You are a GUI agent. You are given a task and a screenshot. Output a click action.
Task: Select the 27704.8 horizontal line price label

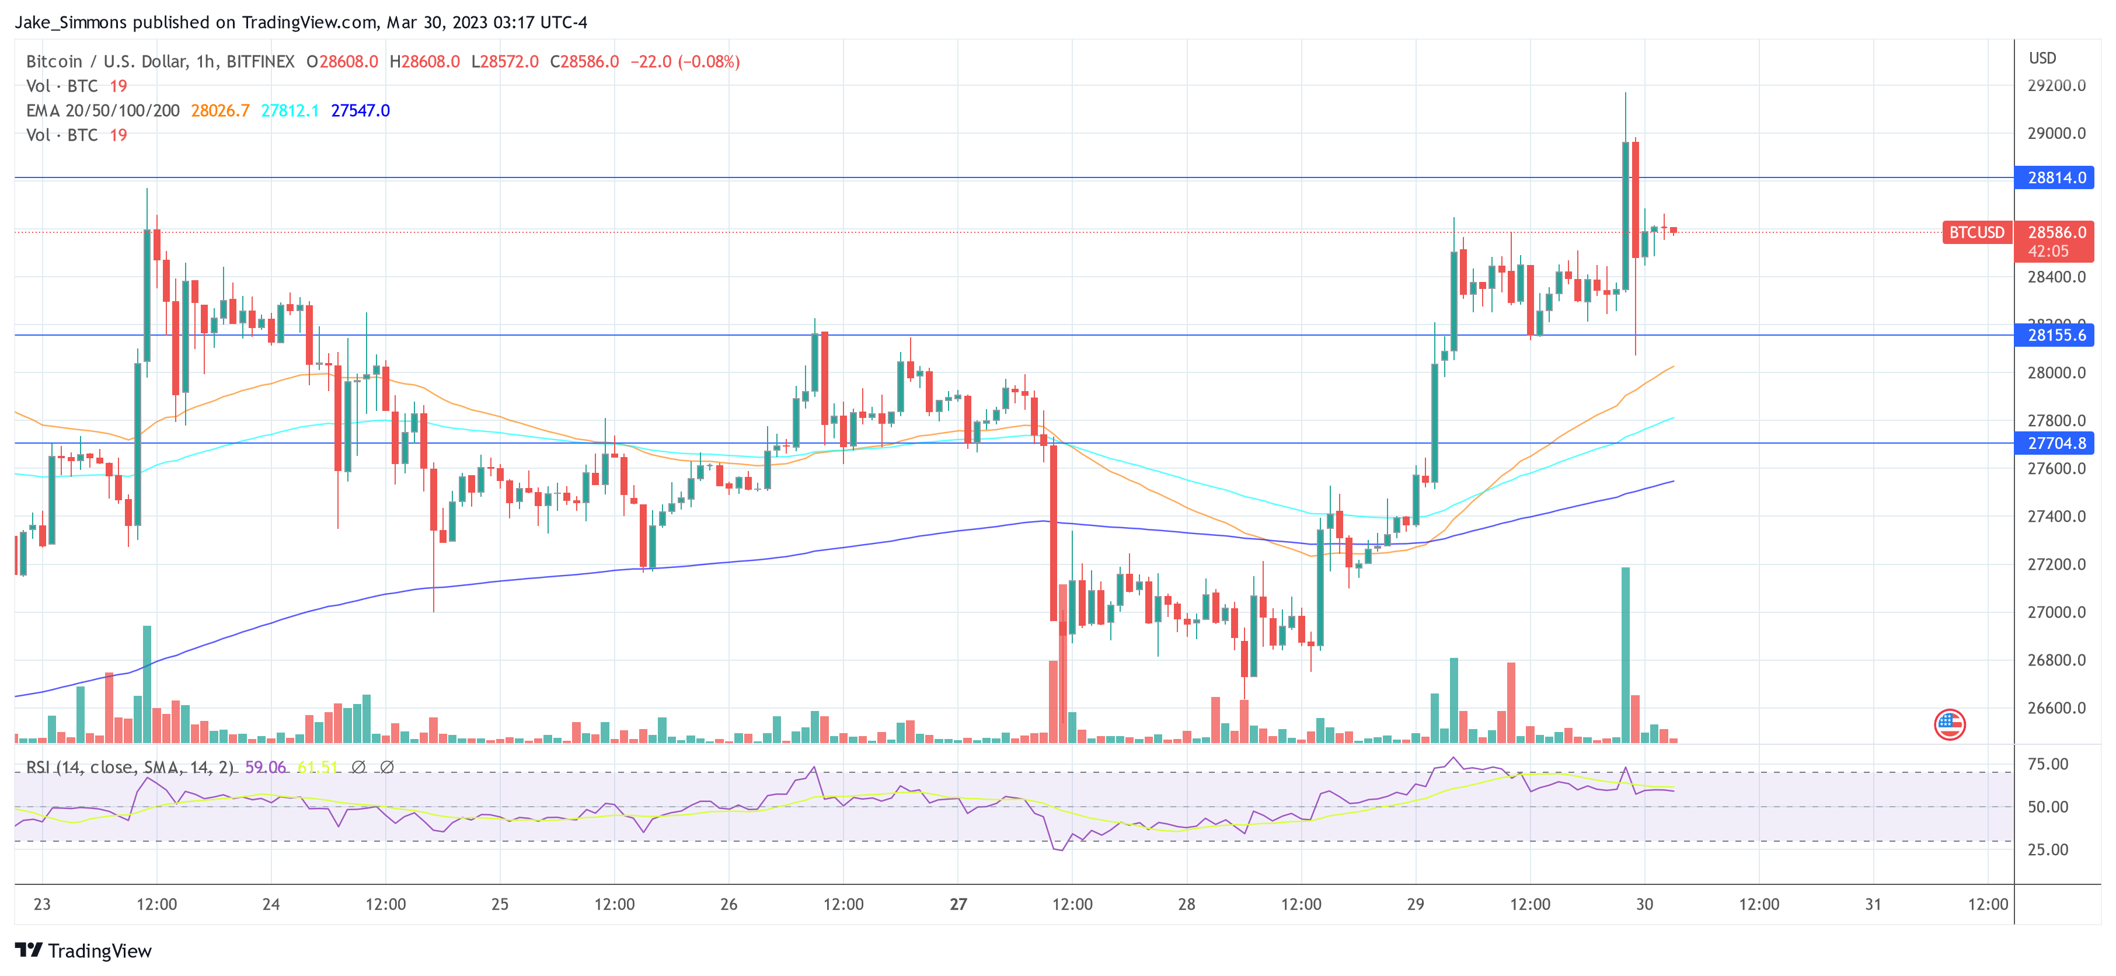click(x=2054, y=443)
